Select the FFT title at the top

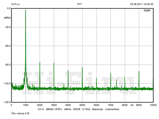point(79,4)
